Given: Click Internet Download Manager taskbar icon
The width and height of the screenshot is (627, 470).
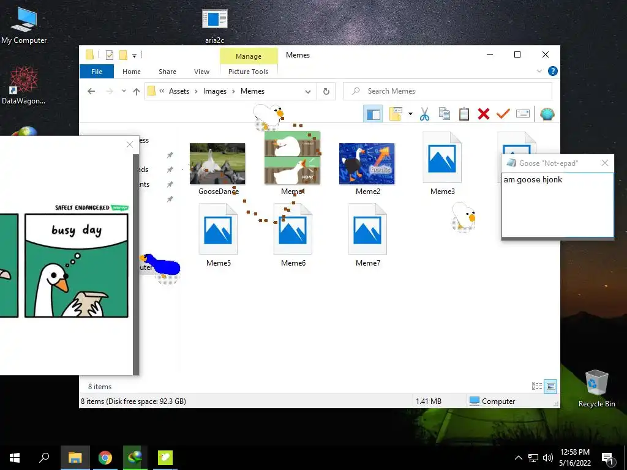Looking at the screenshot, I should pos(135,458).
